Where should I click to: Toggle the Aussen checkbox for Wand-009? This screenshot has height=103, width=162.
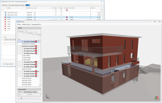[56, 13]
